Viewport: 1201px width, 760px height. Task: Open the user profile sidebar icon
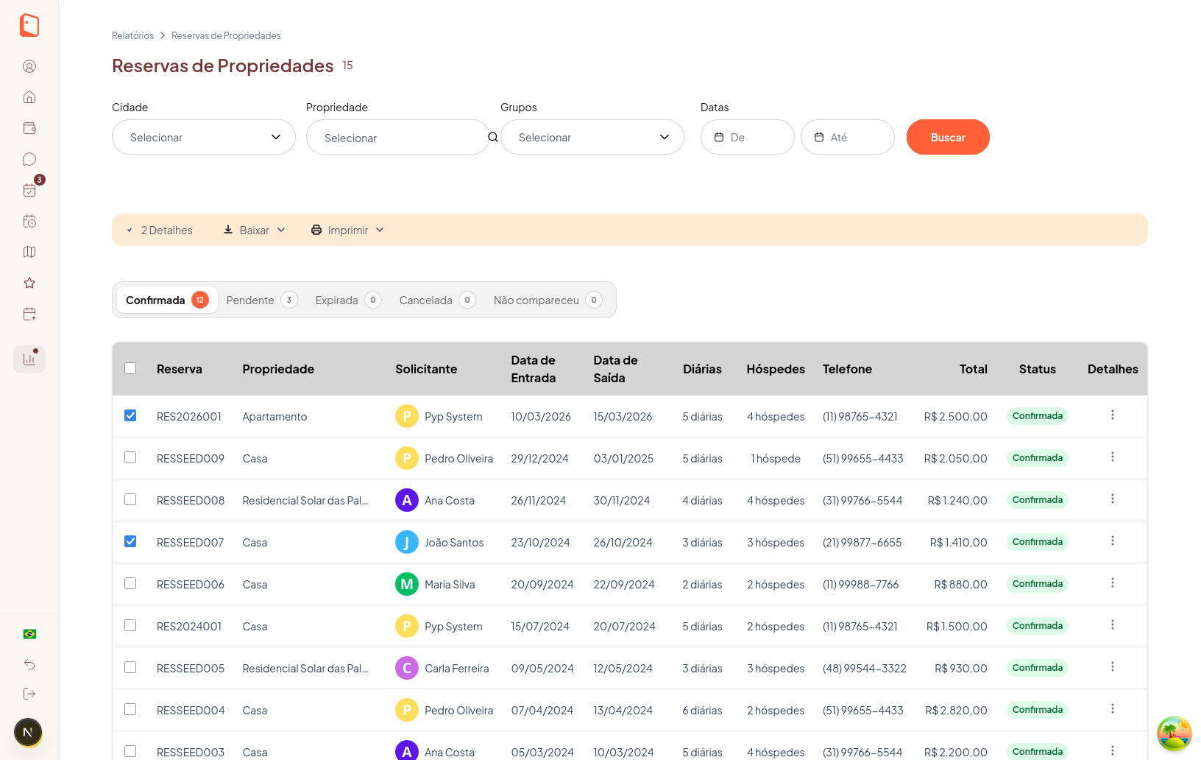[29, 66]
